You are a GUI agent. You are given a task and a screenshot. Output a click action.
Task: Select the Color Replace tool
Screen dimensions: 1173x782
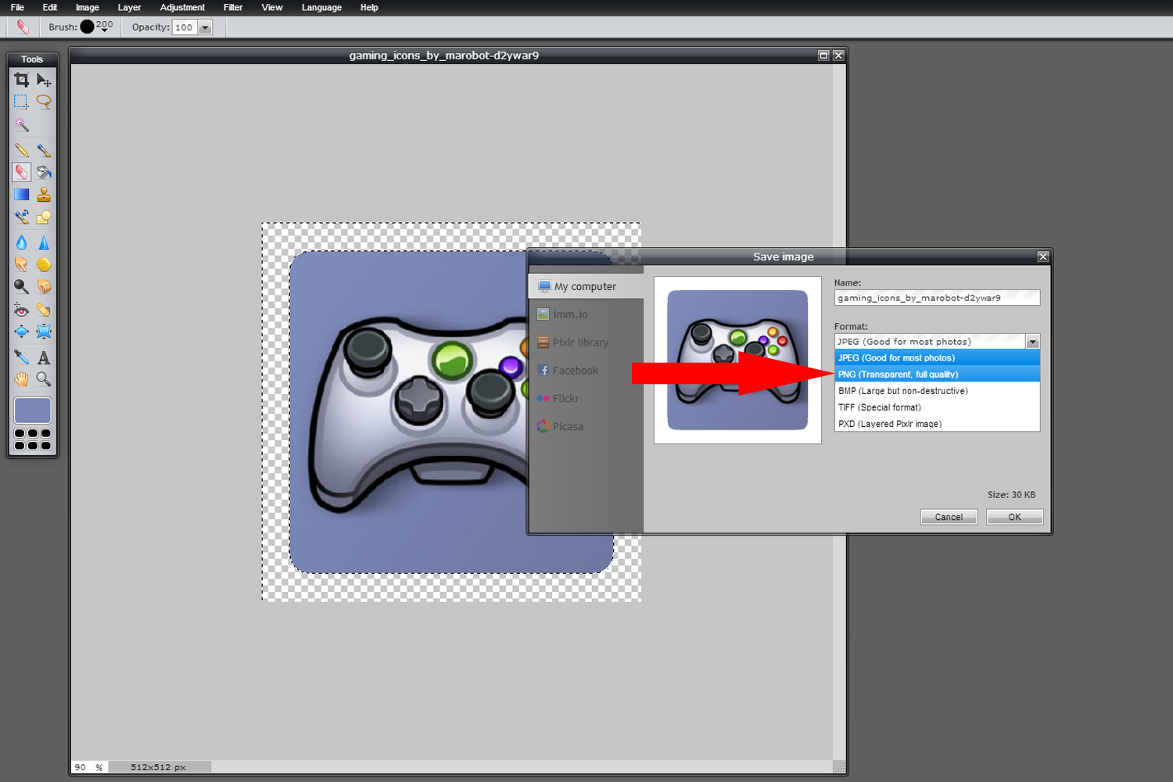[21, 217]
